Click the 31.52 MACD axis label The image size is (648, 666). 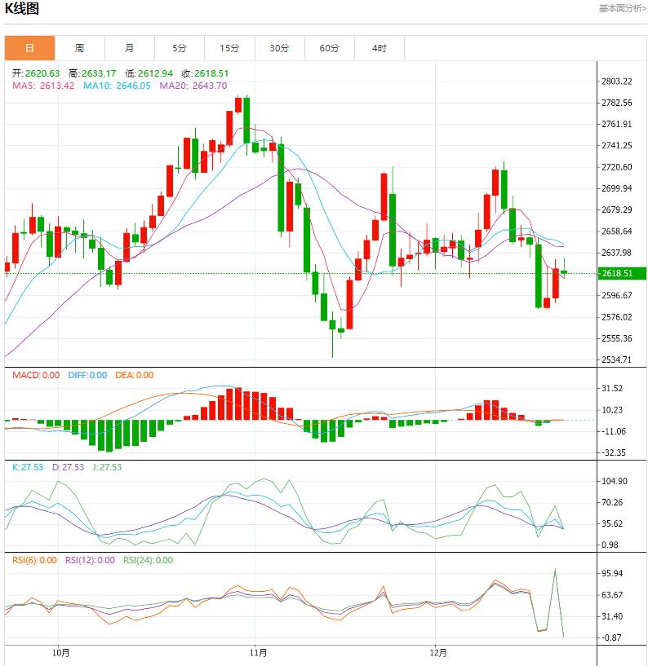[612, 388]
